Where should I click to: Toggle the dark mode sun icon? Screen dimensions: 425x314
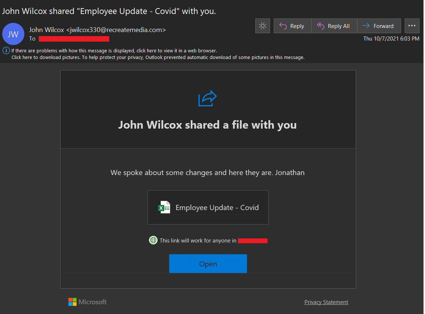tap(262, 26)
